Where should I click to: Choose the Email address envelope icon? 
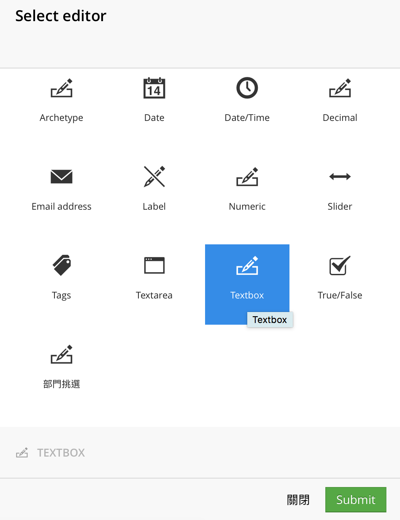point(62,177)
